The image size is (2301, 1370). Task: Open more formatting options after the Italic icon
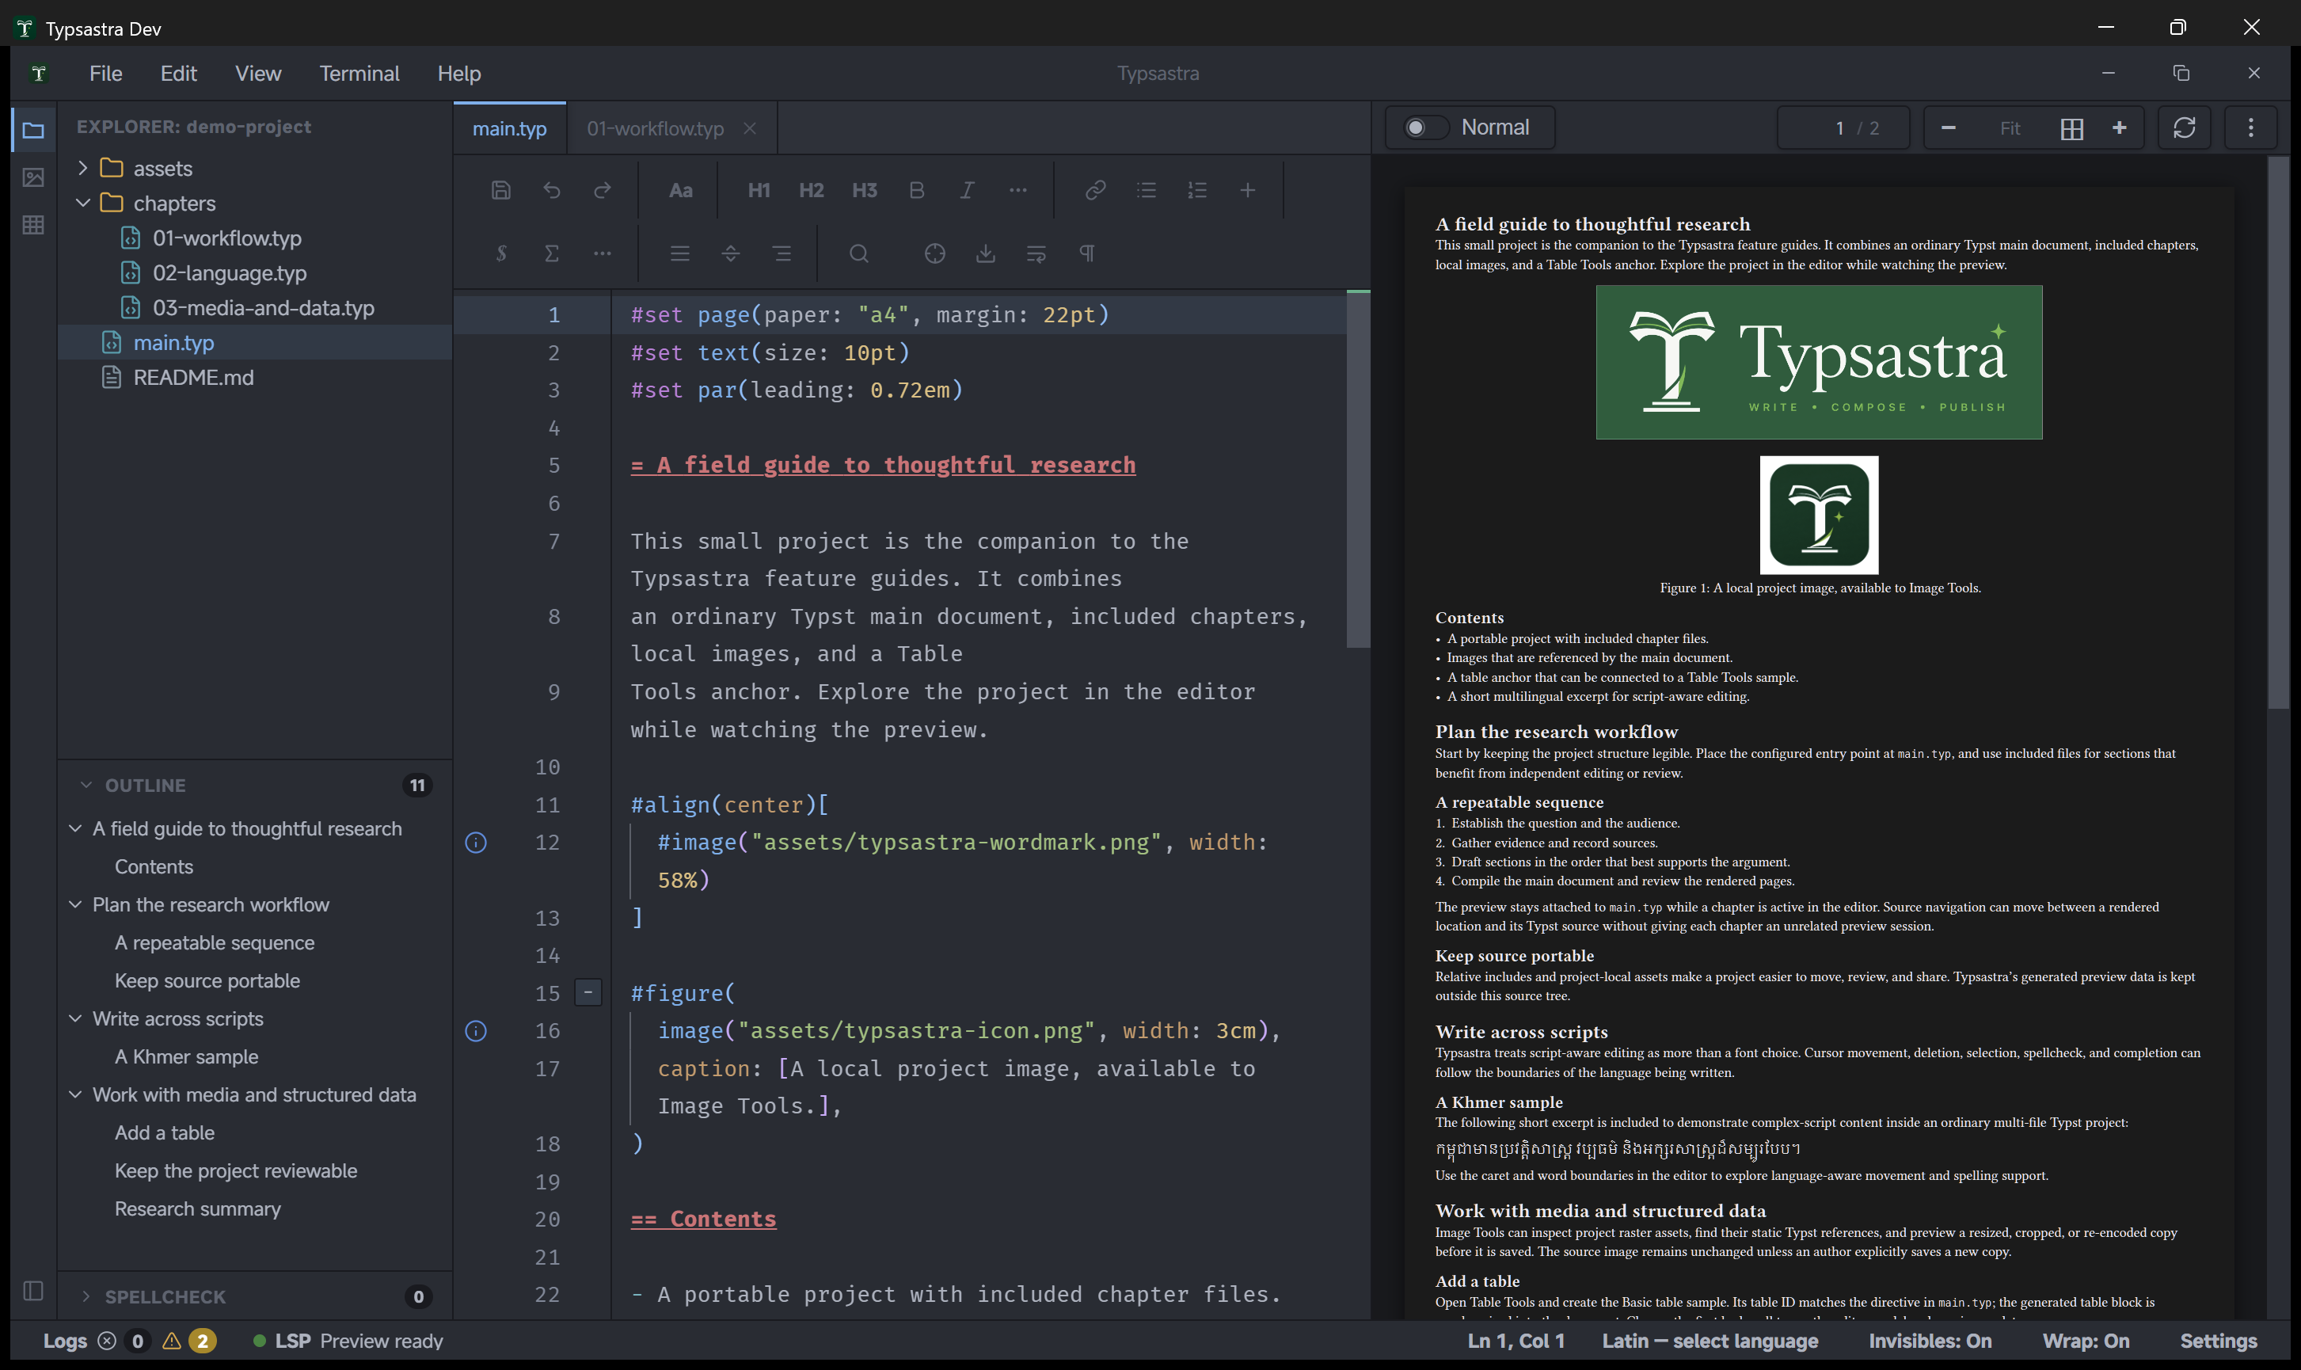(1017, 190)
